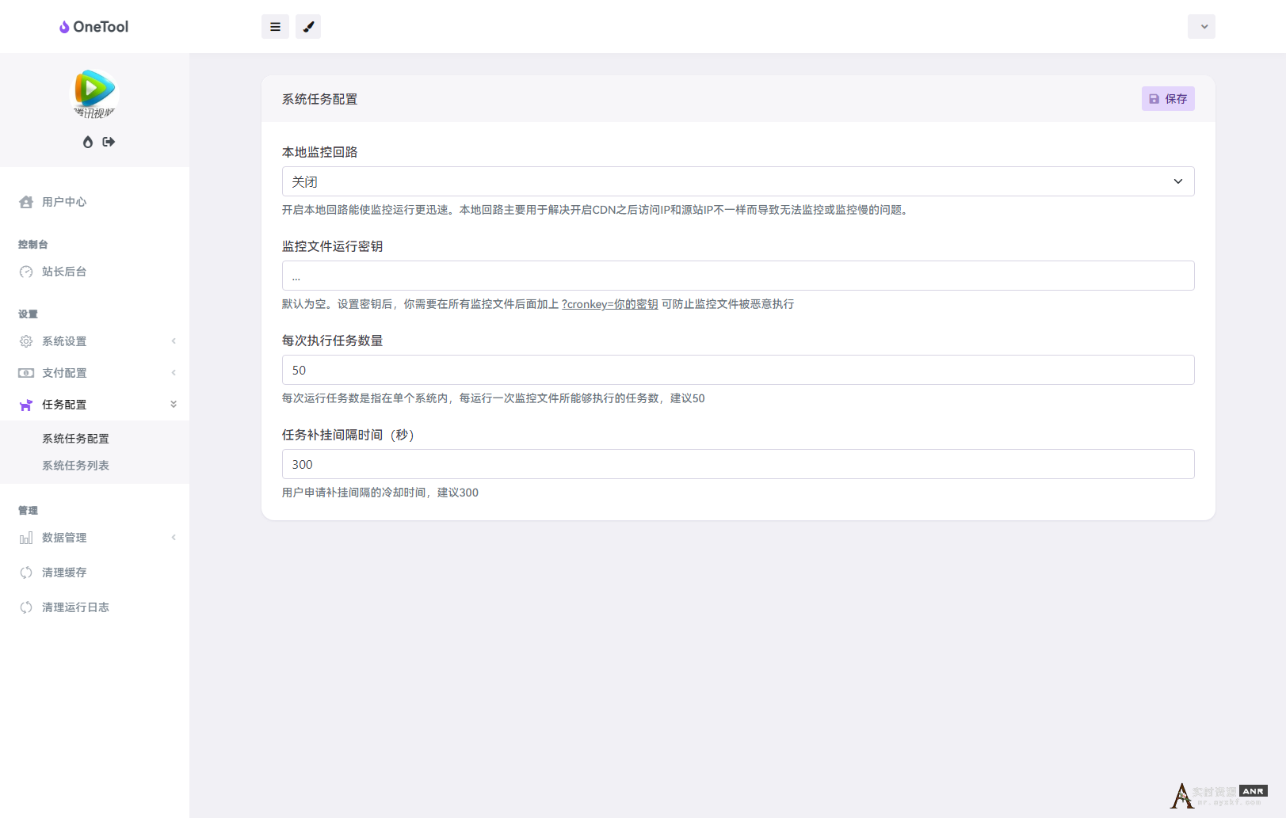Screen dimensions: 1286x818
Task: Click the ?cronkey=你的密钥 link
Action: pos(609,304)
